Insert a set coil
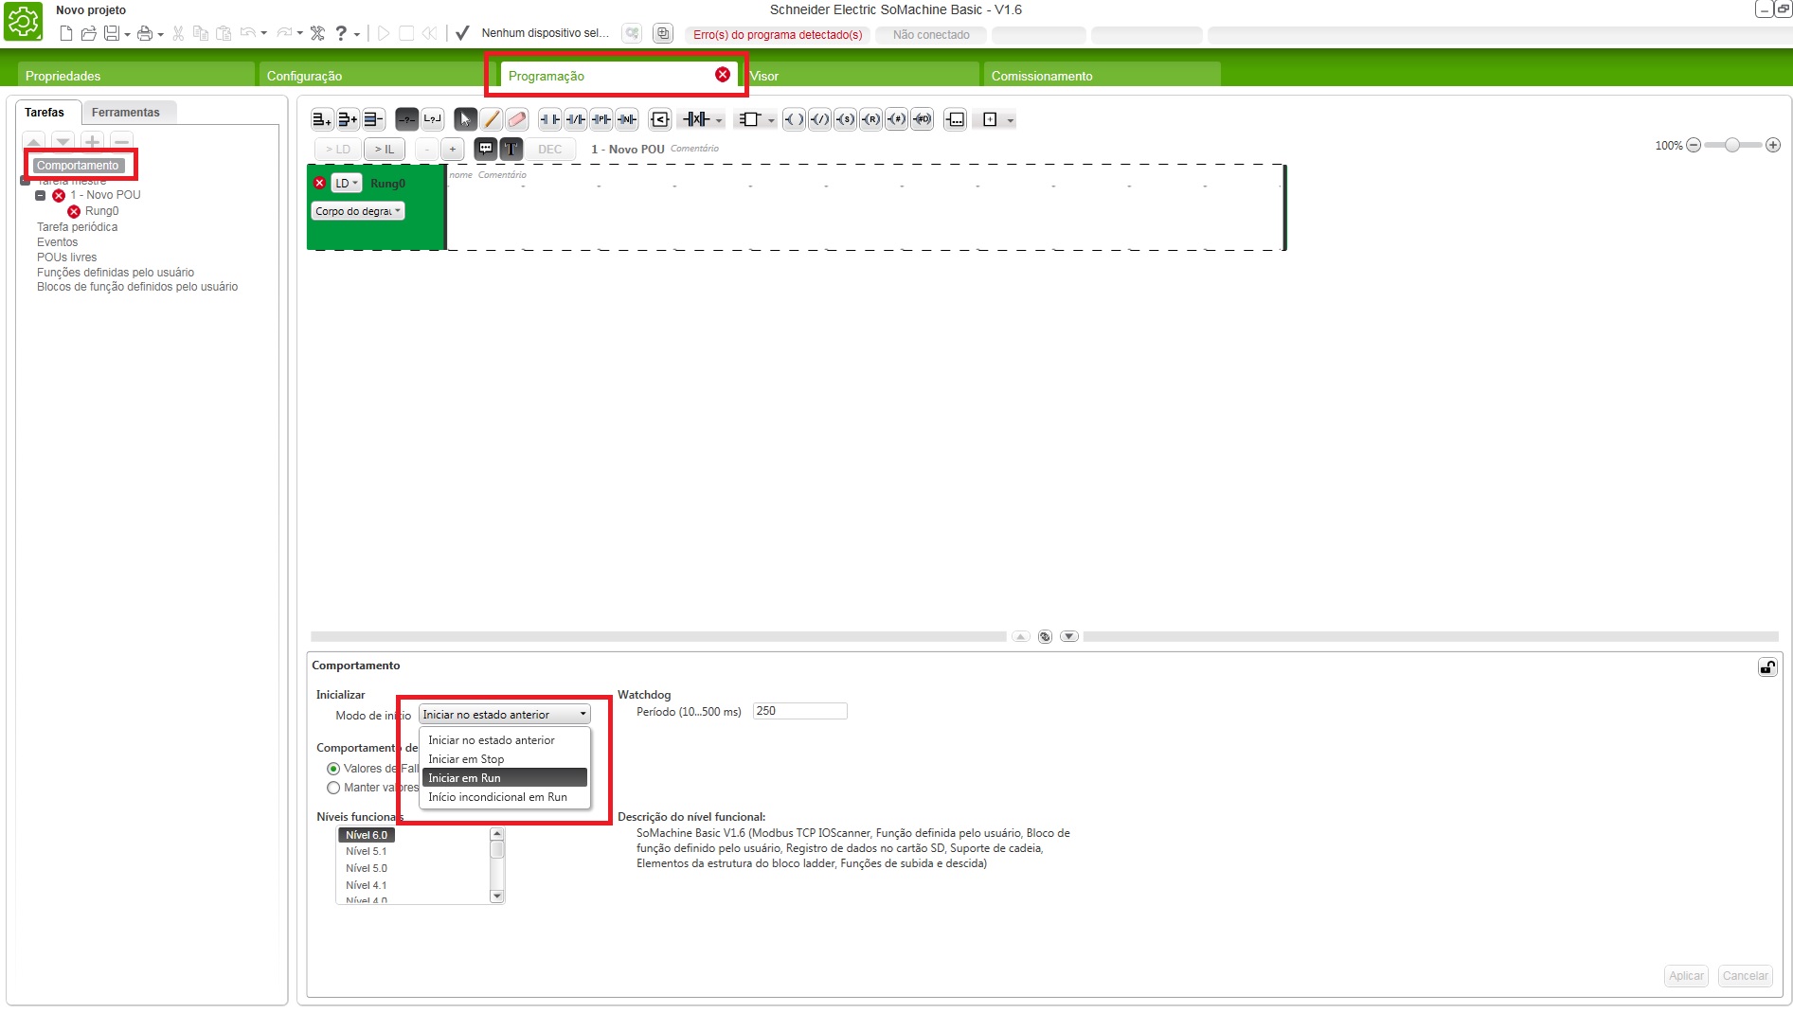Image resolution: width=1793 pixels, height=1012 pixels. [845, 119]
